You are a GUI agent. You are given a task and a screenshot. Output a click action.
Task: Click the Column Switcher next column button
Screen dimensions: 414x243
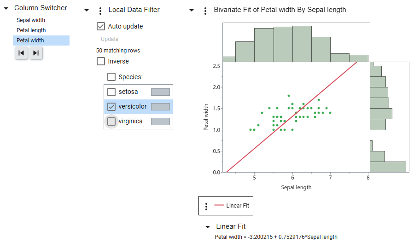pyautogui.click(x=36, y=53)
